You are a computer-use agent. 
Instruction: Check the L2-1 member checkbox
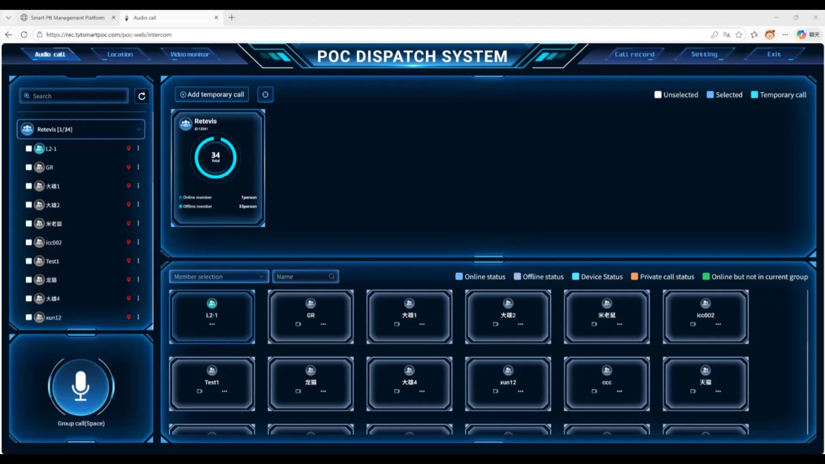29,149
